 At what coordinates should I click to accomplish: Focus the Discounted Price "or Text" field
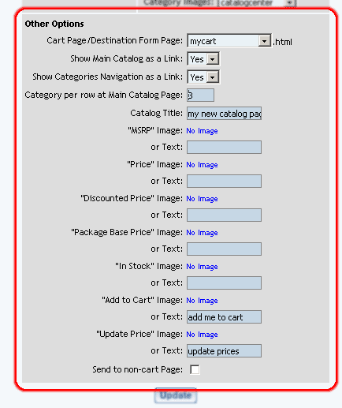pyautogui.click(x=224, y=215)
